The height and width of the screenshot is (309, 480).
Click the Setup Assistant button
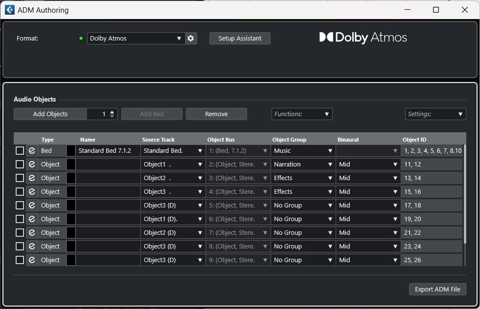click(240, 39)
